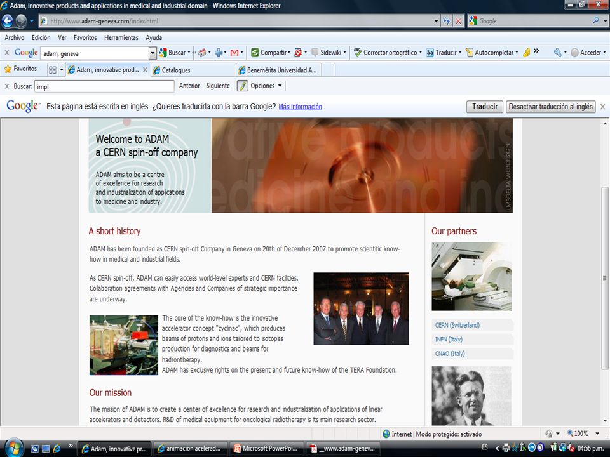Open the tab list dropdown arrow
Screen dimensions: 610x457
click(62, 70)
